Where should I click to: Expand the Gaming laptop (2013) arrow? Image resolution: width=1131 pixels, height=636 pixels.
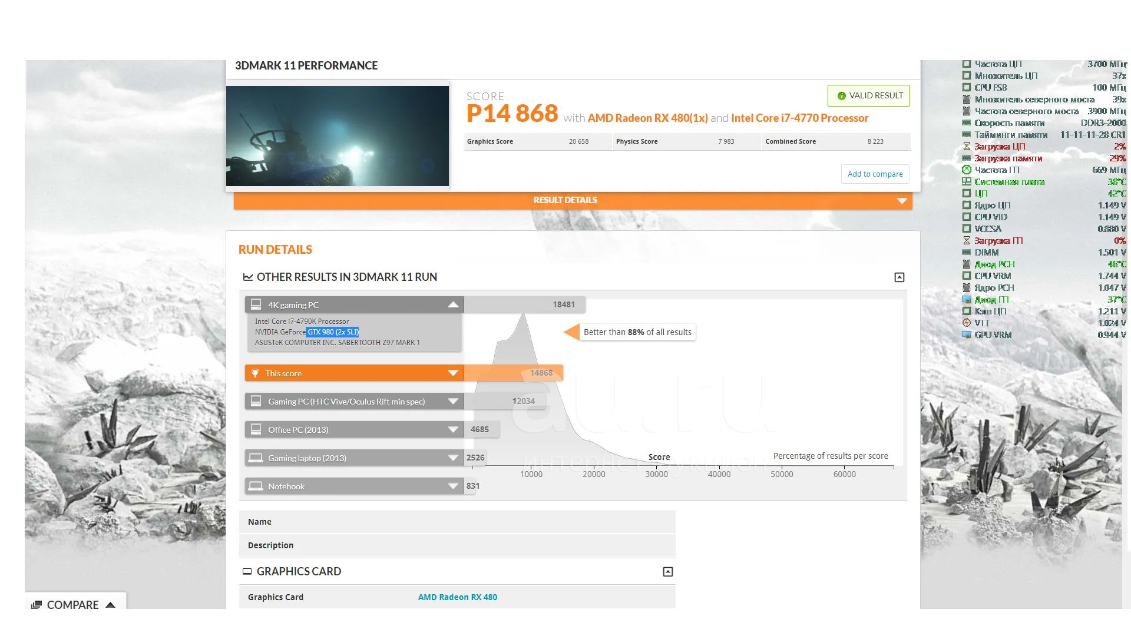point(453,458)
